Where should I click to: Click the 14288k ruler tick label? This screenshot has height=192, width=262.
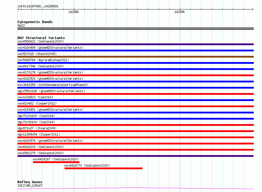coord(74,12)
